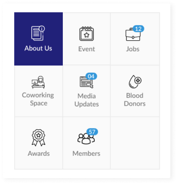Open the Event calendar icon
Screen dimensions: 177x184
point(86,34)
